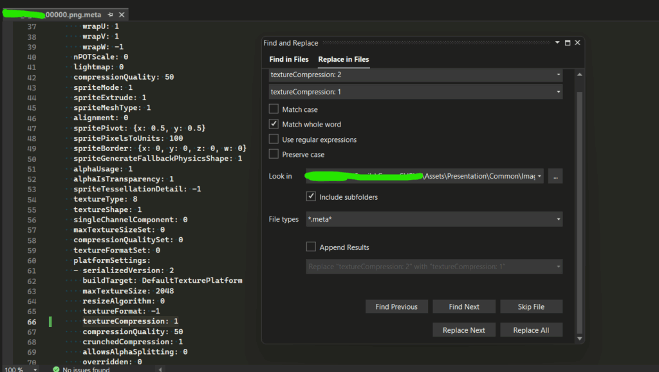This screenshot has width=659, height=372.
Task: Click the textureType: 8 line
Action: pyautogui.click(x=106, y=199)
